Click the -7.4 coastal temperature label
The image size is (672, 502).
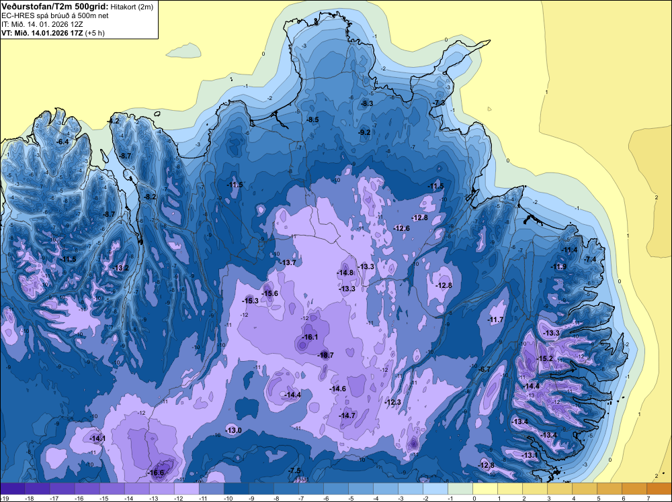590,259
